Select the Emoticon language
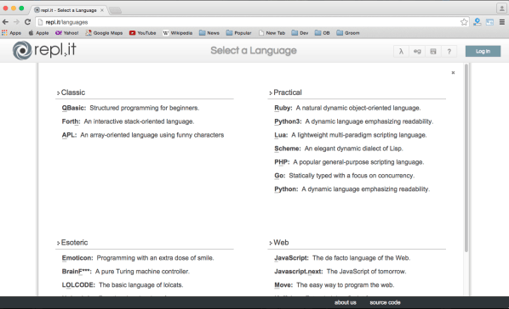Viewport: 509px width, 309px height. [77, 258]
